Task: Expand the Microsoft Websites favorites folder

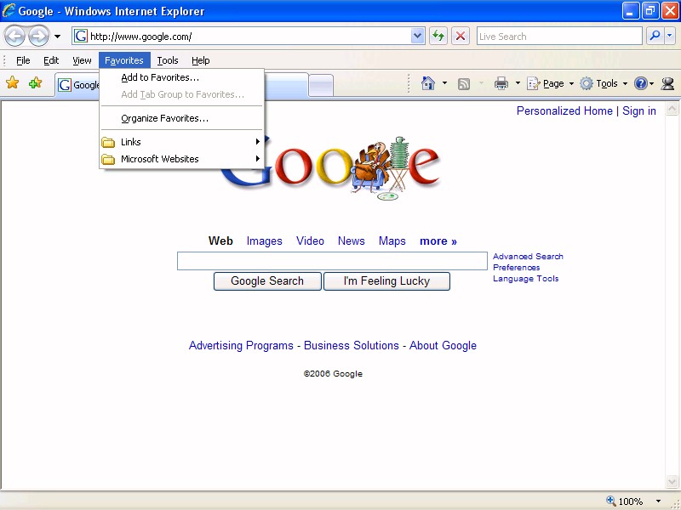Action: (x=181, y=159)
